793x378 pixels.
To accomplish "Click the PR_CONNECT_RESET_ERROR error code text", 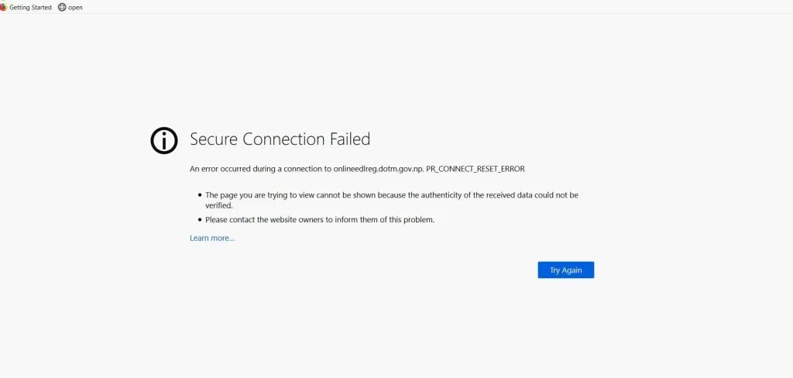I will pos(475,169).
